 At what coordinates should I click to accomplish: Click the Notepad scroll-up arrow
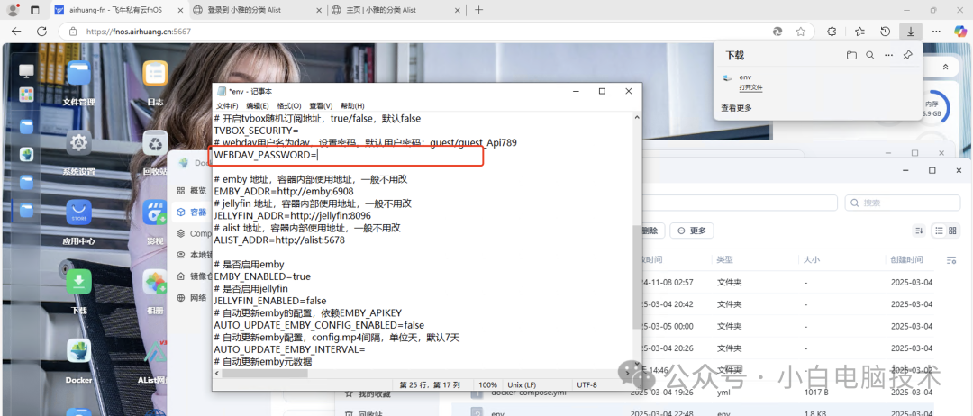[x=637, y=116]
